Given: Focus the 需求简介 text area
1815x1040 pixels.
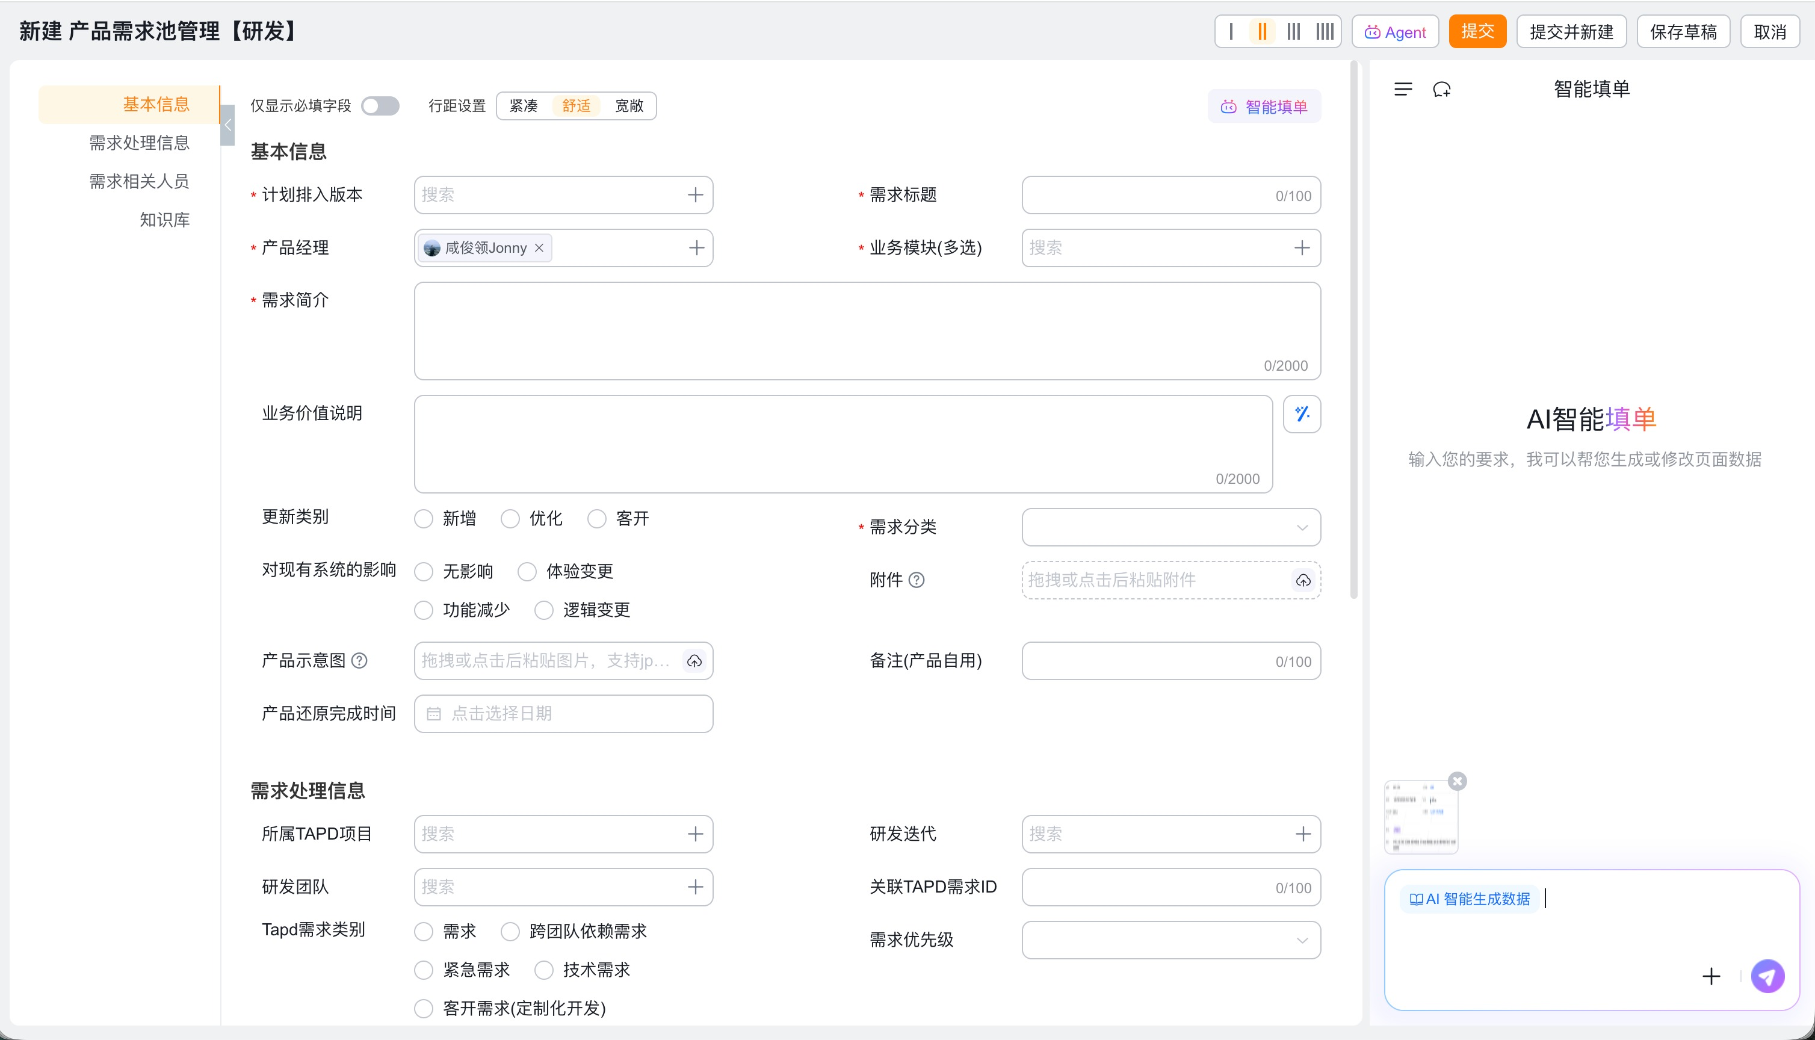Looking at the screenshot, I should click(x=868, y=330).
